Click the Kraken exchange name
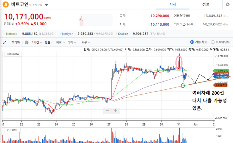Viewport: 233px width, 143px height. coord(123,34)
